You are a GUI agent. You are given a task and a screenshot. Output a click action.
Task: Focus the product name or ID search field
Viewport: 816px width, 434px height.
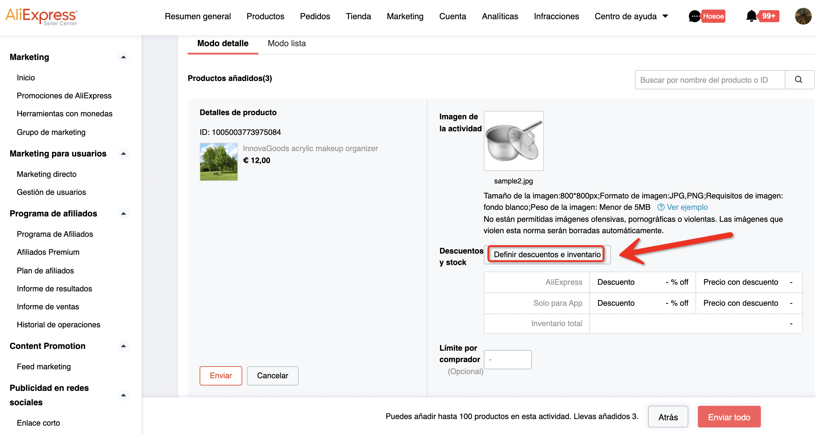pos(710,80)
